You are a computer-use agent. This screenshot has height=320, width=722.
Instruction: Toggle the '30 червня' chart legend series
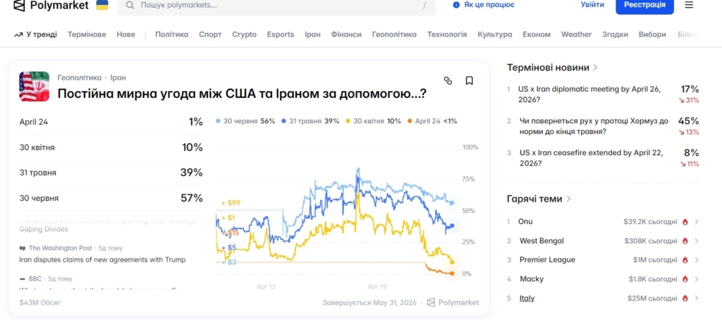pos(245,121)
